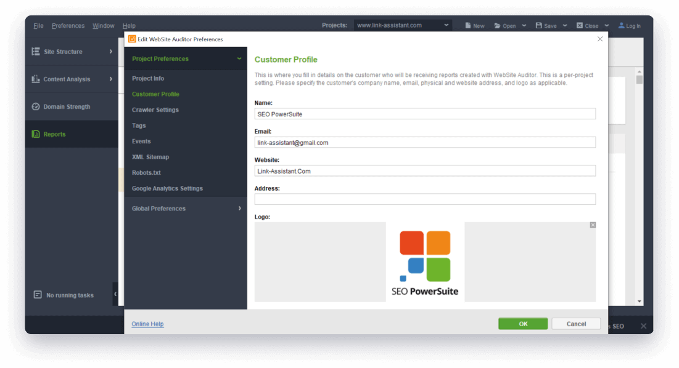This screenshot has width=679, height=368.
Task: Select Crawler Settings in preferences list
Action: tap(155, 110)
